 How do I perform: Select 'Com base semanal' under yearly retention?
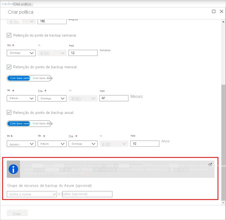coord(19,124)
